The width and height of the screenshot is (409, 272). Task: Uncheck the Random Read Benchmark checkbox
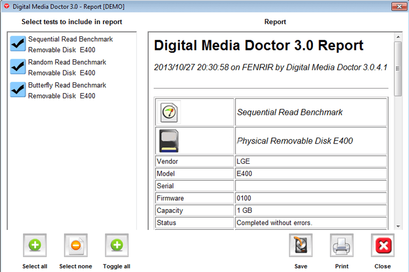point(18,67)
